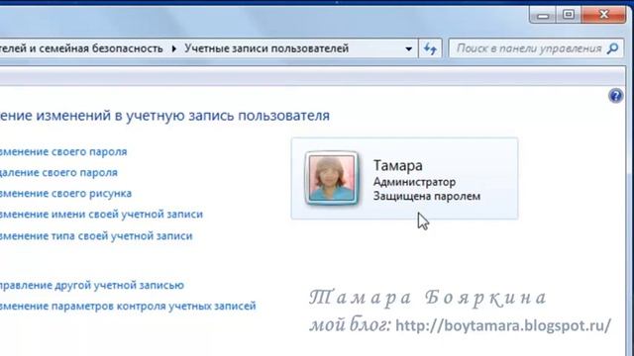This screenshot has width=634, height=356.
Task: Open link Изменение параметров контроля учетных записей
Action: pyautogui.click(x=128, y=306)
